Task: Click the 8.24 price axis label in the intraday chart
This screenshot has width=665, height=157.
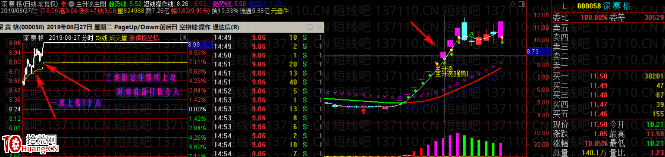Action: click(x=15, y=109)
